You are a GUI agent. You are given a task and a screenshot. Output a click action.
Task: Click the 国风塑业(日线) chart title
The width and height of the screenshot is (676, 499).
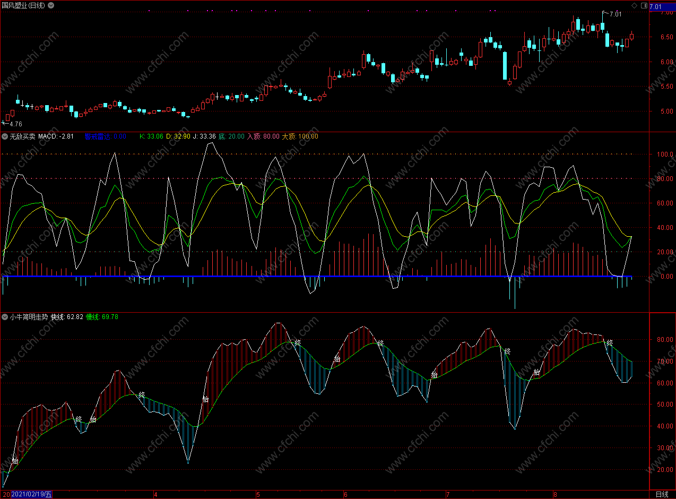click(24, 5)
